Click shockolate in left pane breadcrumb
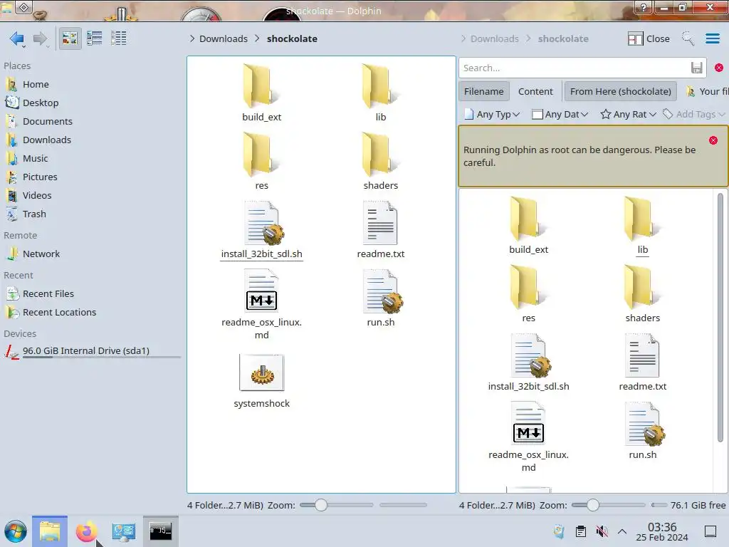The width and height of the screenshot is (729, 547). [x=292, y=38]
